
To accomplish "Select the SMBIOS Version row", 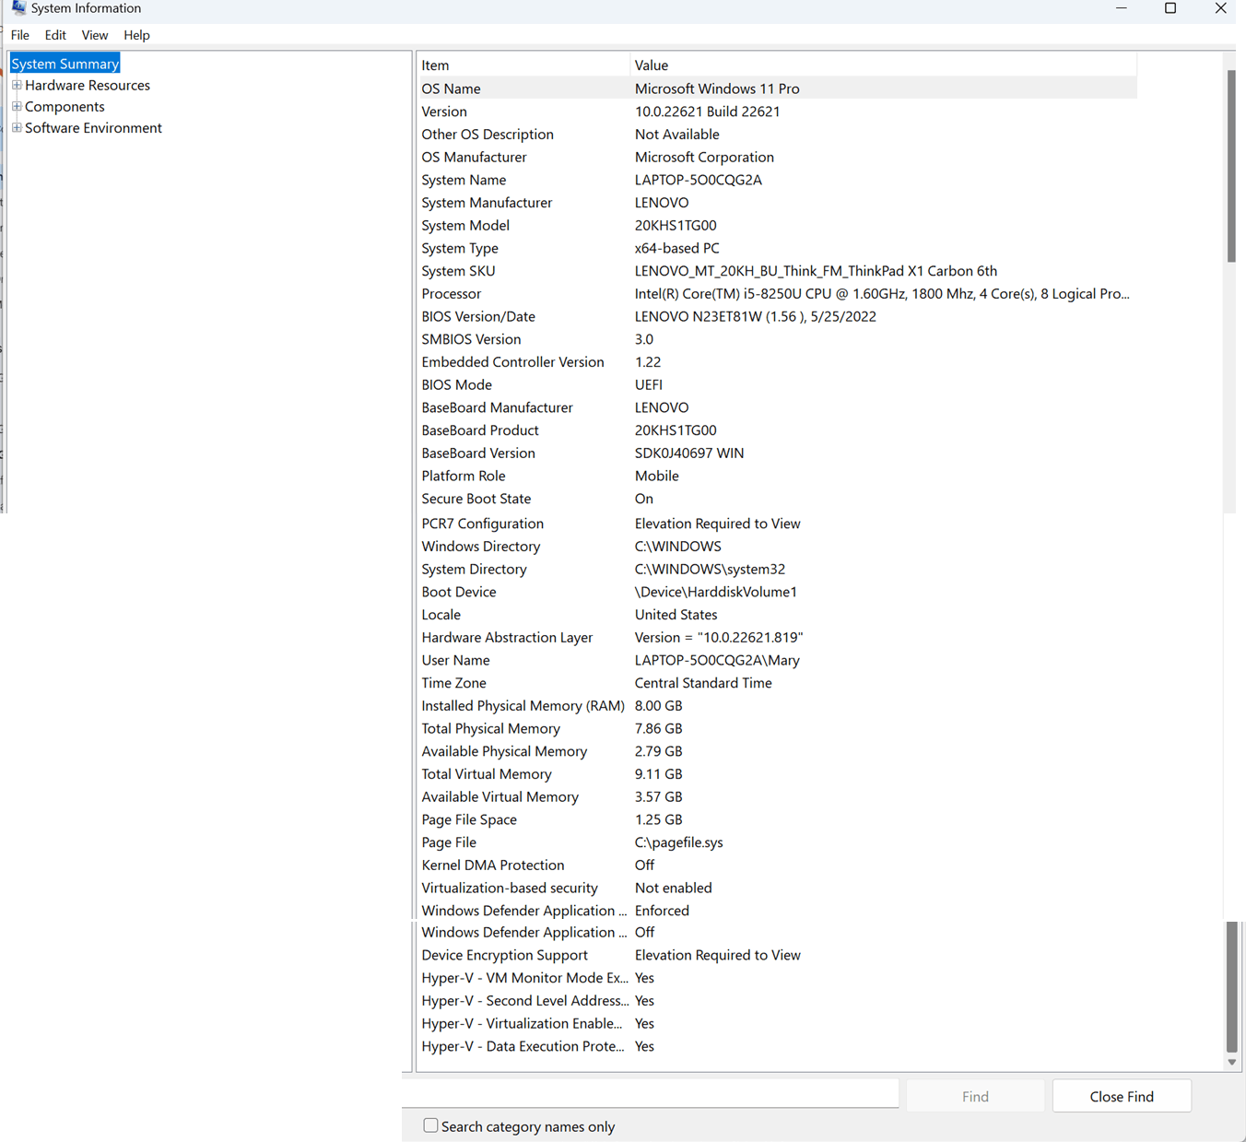I will pyautogui.click(x=777, y=339).
